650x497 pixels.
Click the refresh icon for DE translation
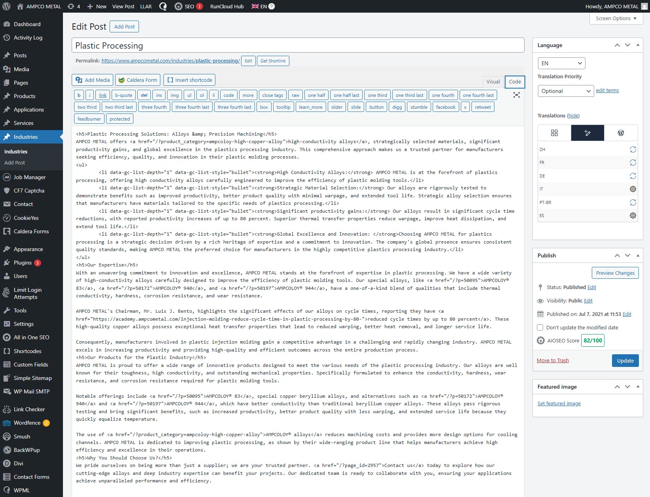tap(633, 176)
